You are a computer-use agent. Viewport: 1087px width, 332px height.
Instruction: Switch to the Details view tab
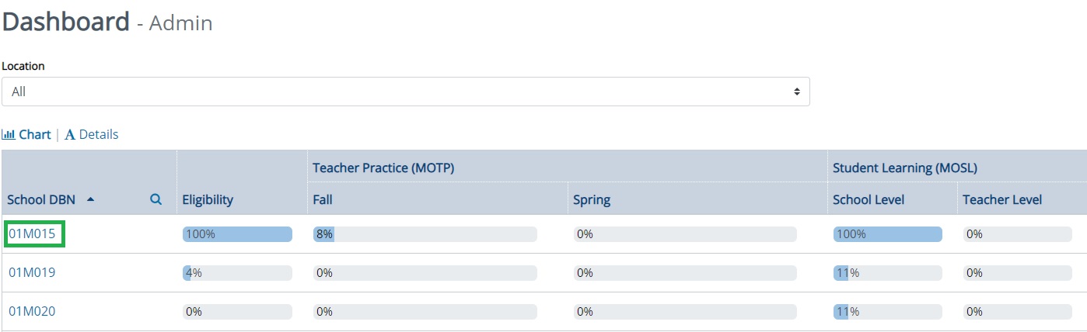coord(92,134)
